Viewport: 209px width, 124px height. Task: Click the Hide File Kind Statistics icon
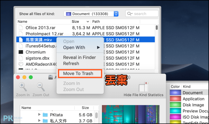[143, 87]
